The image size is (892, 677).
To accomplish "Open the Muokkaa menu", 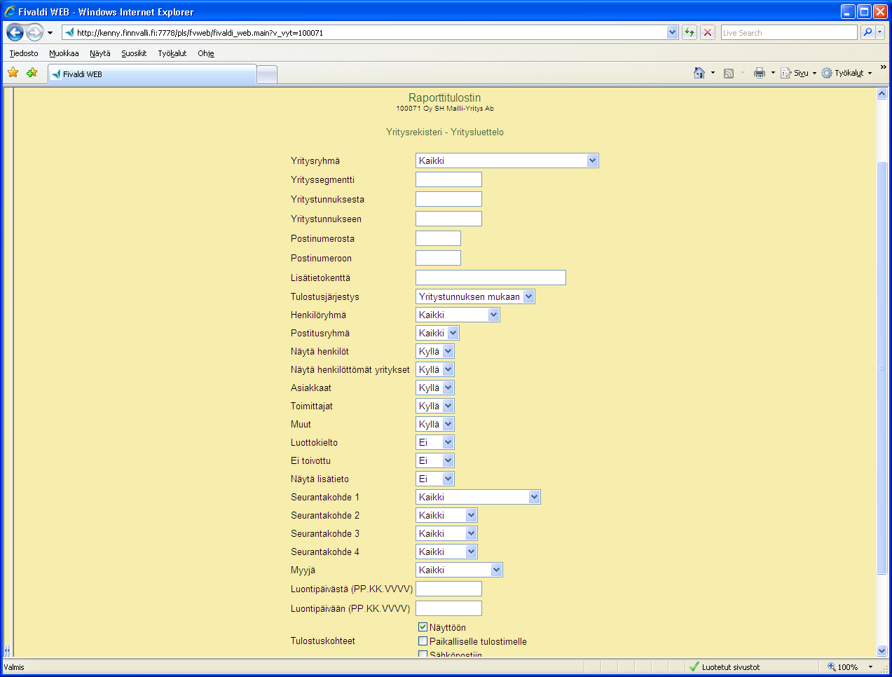I will [64, 53].
